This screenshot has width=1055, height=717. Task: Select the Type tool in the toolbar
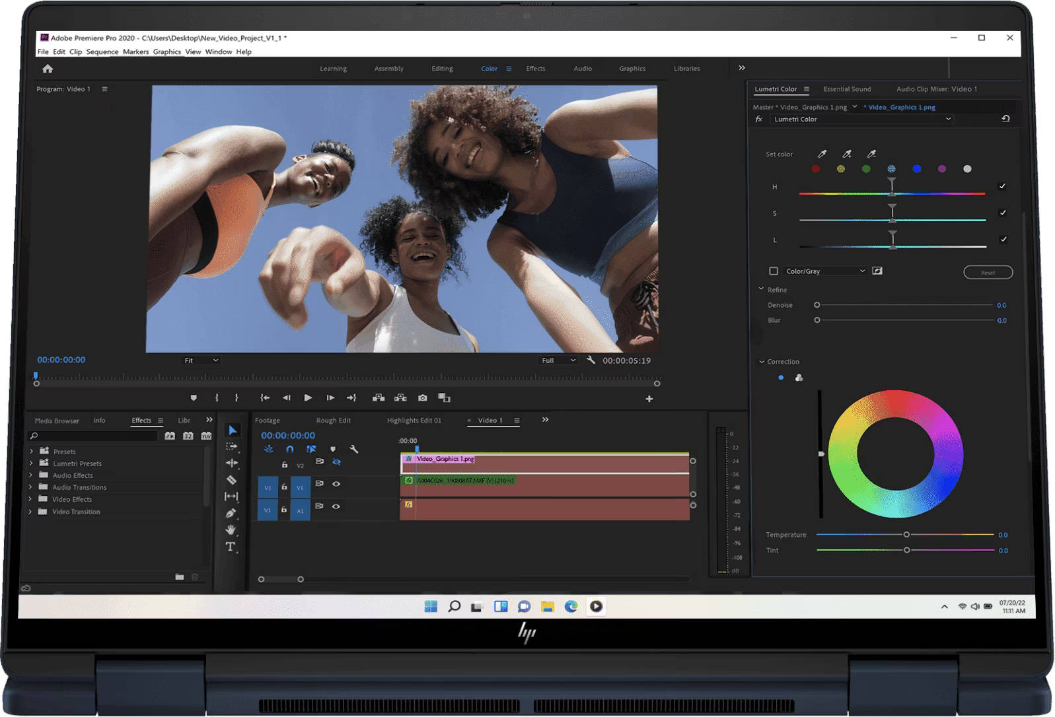point(230,546)
